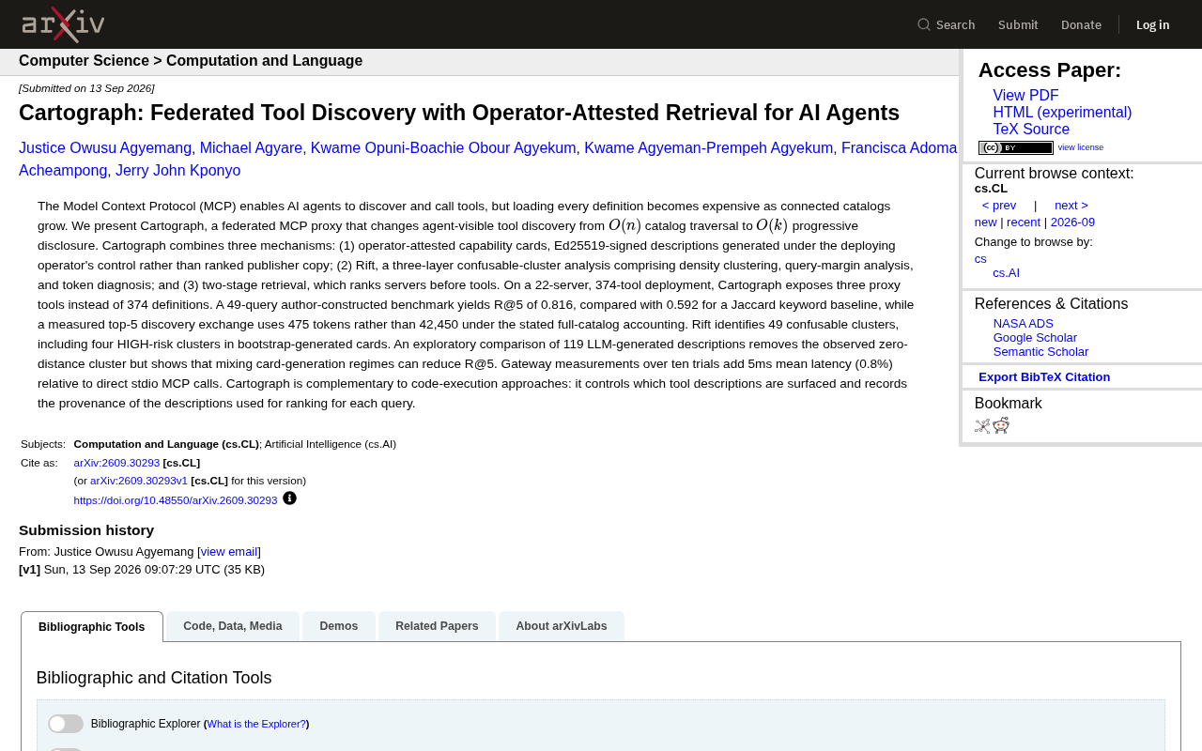The height and width of the screenshot is (751, 1202).
Task: Click the Log in button
Action: (1153, 24)
